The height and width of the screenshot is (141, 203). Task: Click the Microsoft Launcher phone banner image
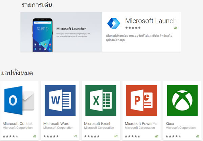[x=61, y=32]
